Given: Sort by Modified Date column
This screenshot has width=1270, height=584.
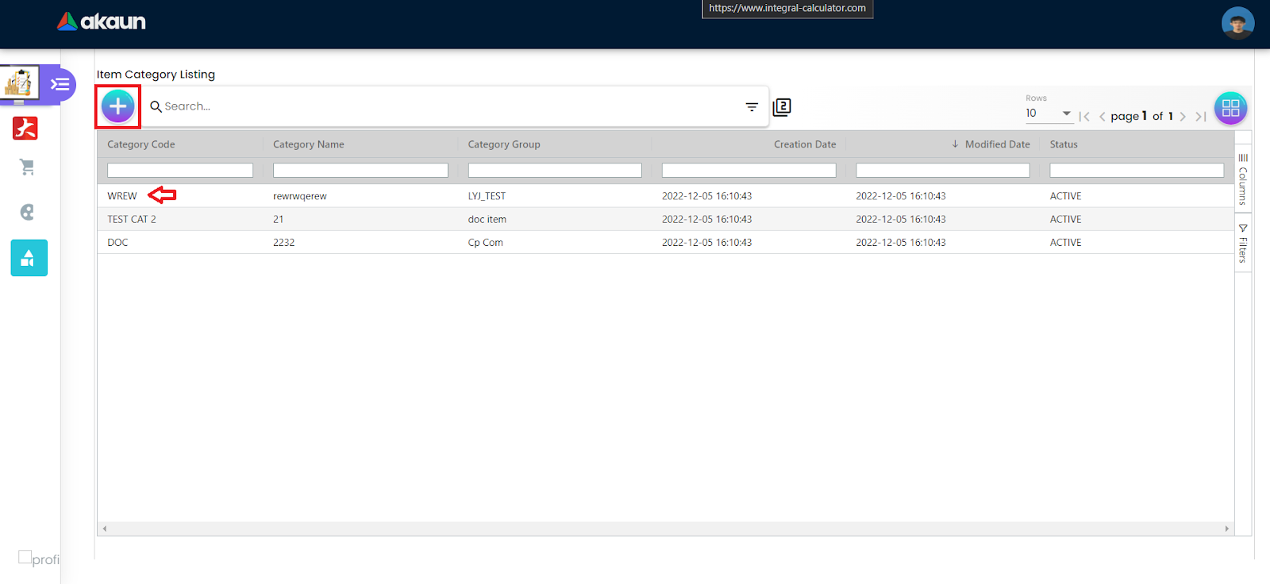Looking at the screenshot, I should (x=997, y=144).
